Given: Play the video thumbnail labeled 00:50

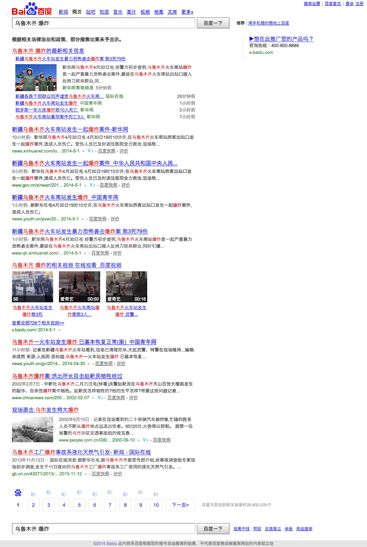Looking at the screenshot, I should coord(80,287).
